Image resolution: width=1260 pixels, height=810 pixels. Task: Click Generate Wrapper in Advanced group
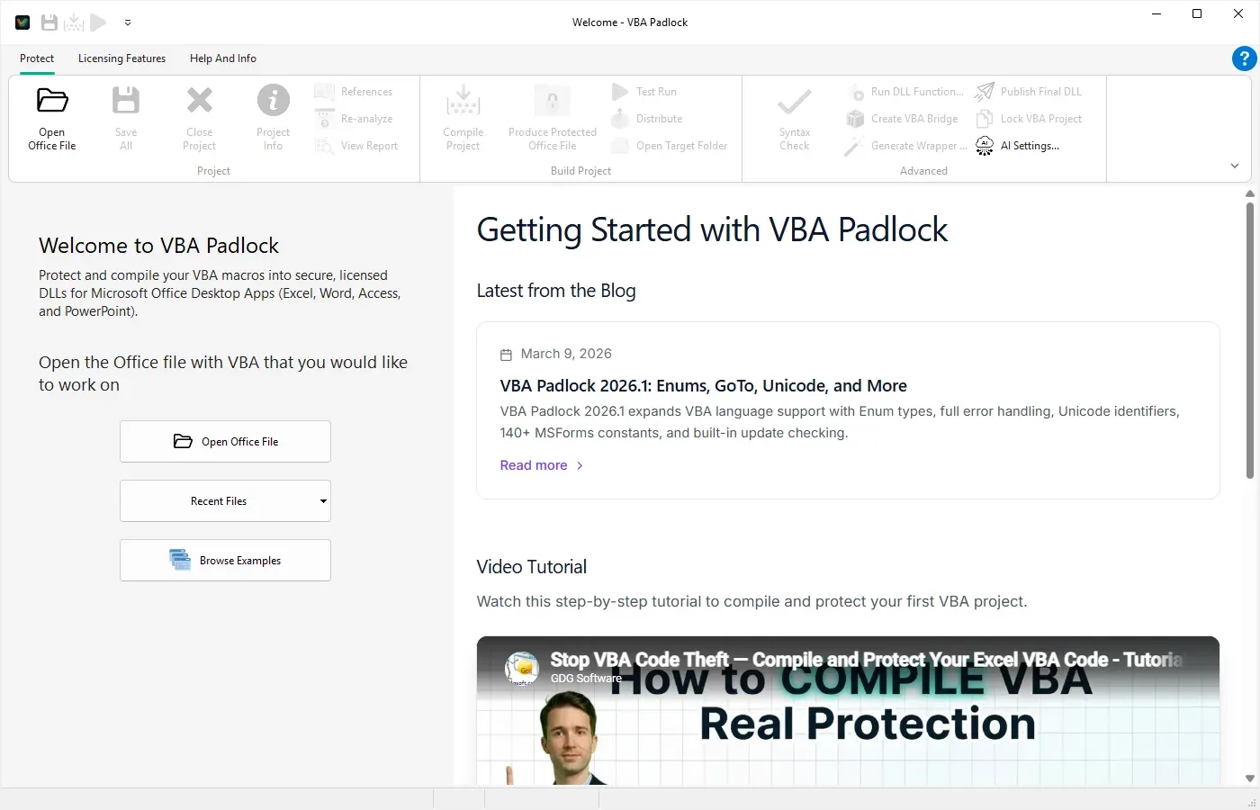906,146
